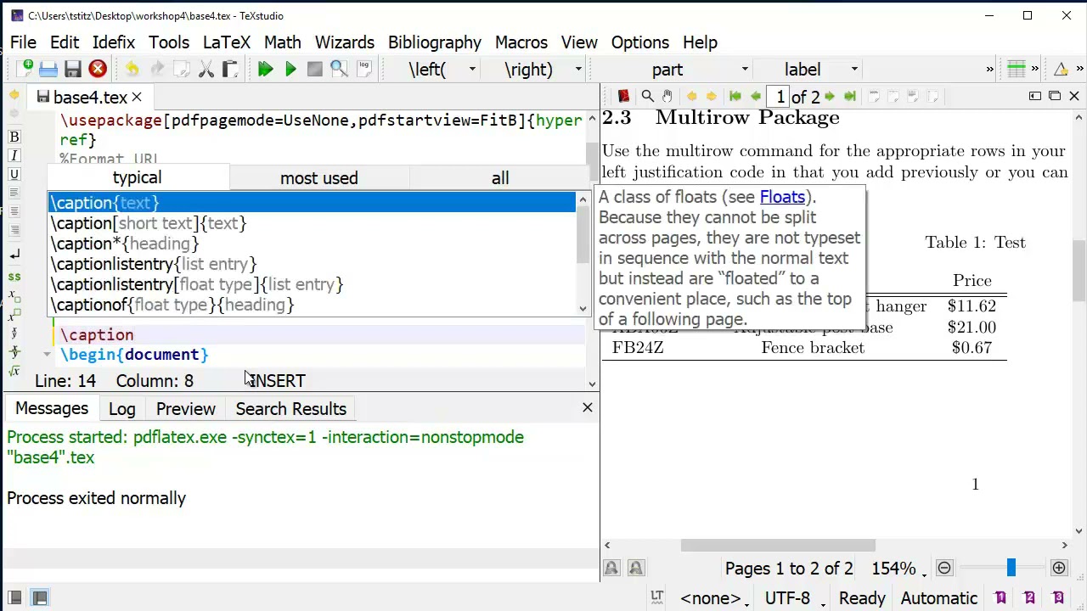This screenshot has width=1087, height=611.
Task: Switch completer to the all tab
Action: click(500, 177)
